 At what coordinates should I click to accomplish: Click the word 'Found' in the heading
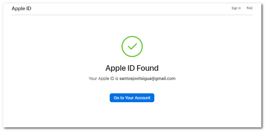tap(147, 68)
